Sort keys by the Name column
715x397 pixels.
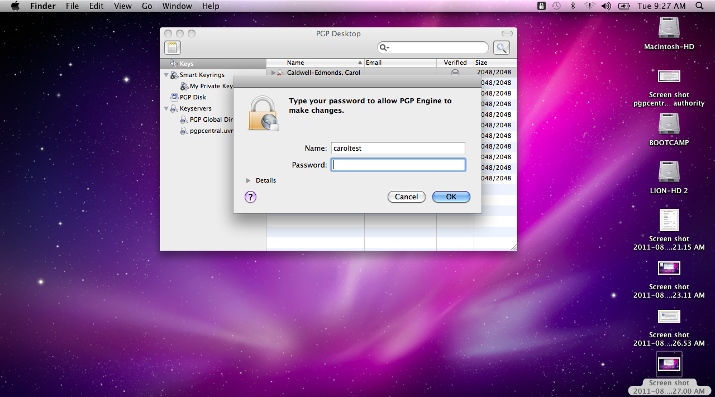316,63
